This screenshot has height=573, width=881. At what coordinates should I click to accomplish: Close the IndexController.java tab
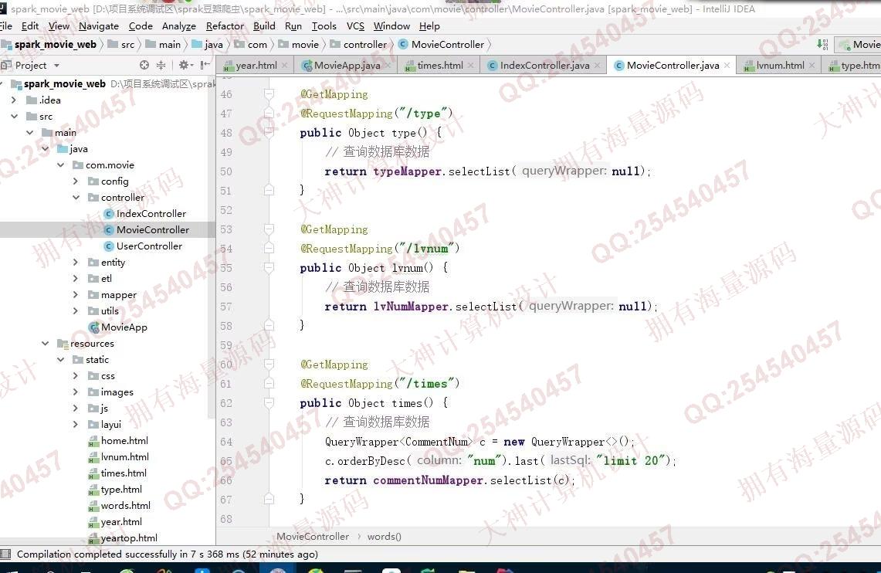(x=598, y=66)
